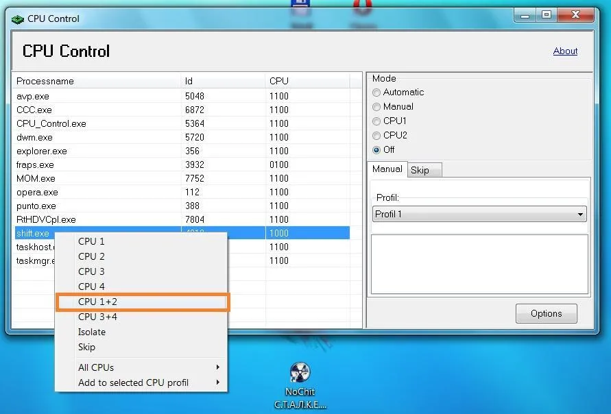Click the empty profile list box
This screenshot has height=414, width=611.
coord(479,264)
